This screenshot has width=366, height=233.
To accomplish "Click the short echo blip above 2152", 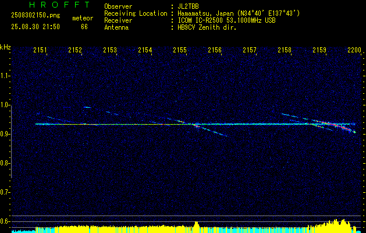I will coord(87,107).
